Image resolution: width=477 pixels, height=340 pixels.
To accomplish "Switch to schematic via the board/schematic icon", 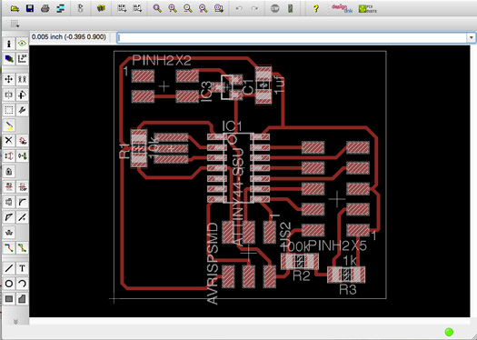I will 80,8.
